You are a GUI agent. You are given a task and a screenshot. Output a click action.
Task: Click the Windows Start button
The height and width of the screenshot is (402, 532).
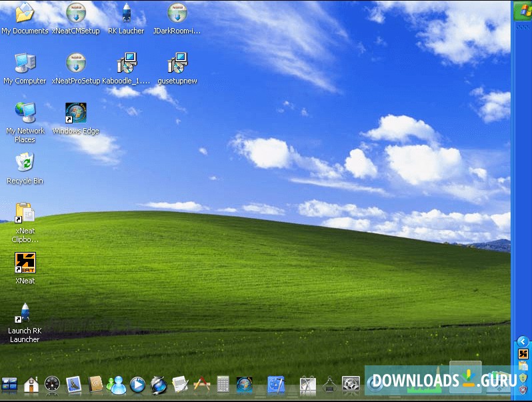(x=522, y=10)
